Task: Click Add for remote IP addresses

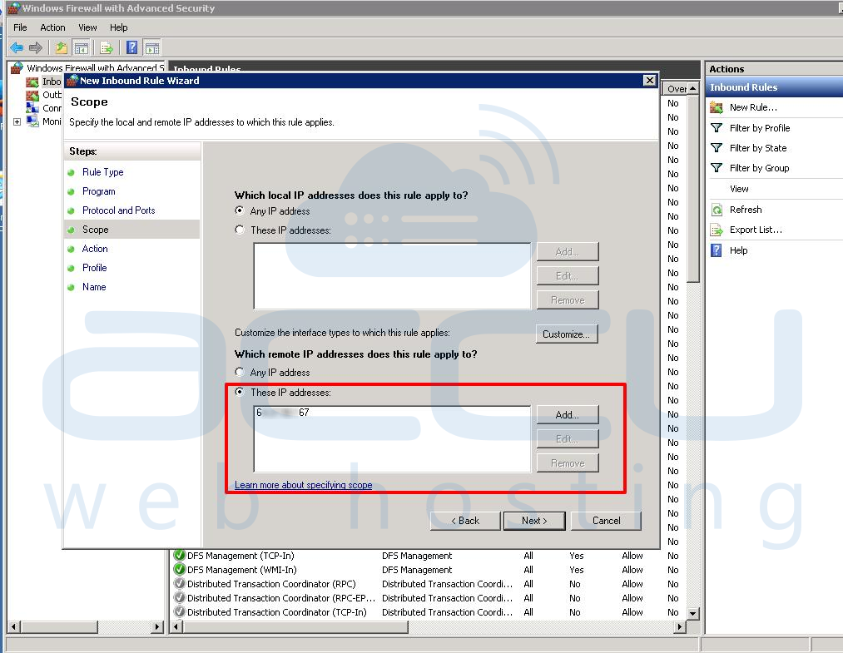Action: pos(568,415)
